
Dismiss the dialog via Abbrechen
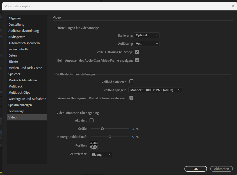[221, 169]
